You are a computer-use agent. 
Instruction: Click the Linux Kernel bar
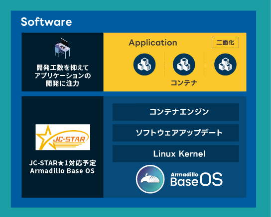pyautogui.click(x=176, y=153)
